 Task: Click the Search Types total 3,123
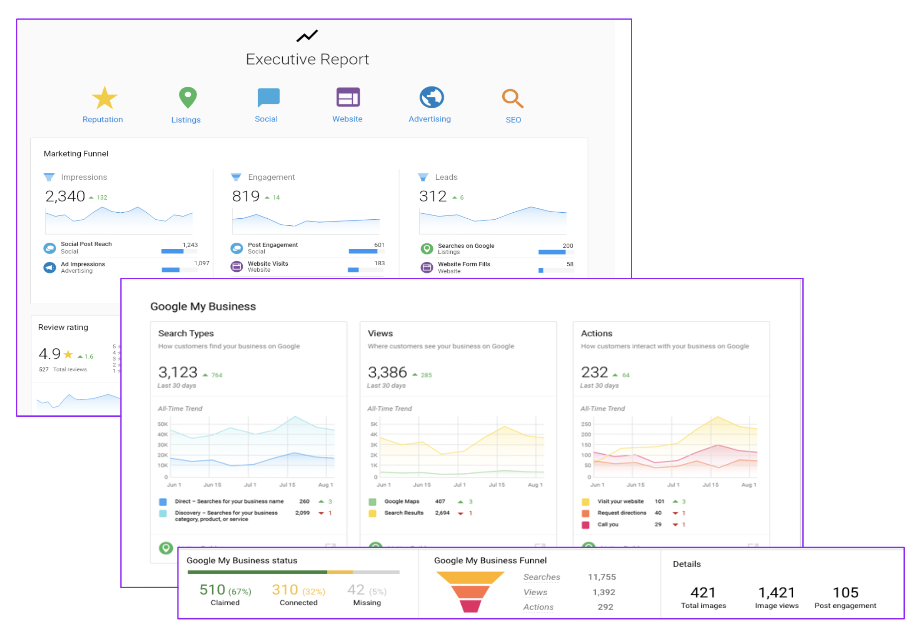tap(178, 372)
